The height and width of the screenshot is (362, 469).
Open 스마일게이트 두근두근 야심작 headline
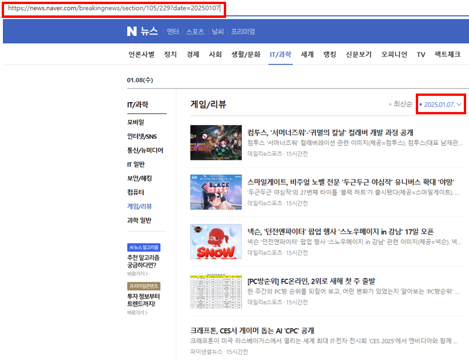pyautogui.click(x=350, y=182)
